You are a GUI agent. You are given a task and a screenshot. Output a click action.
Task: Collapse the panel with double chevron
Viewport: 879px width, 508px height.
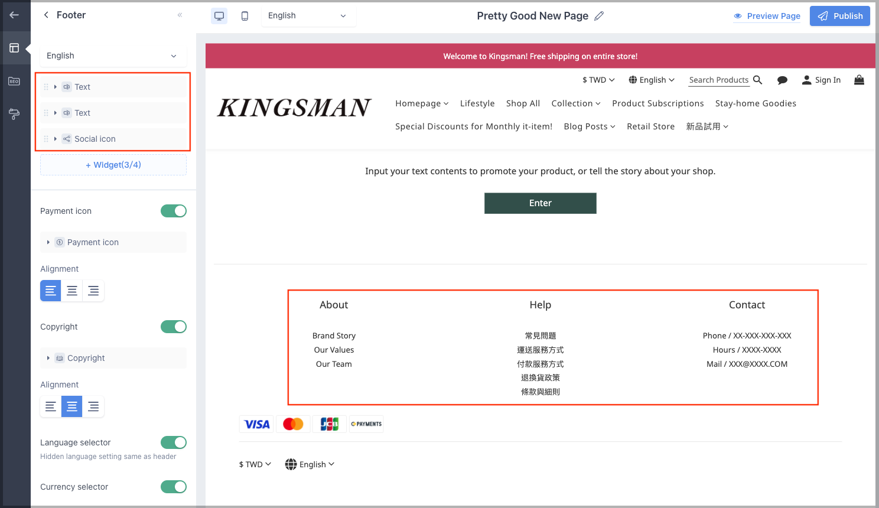pyautogui.click(x=180, y=15)
